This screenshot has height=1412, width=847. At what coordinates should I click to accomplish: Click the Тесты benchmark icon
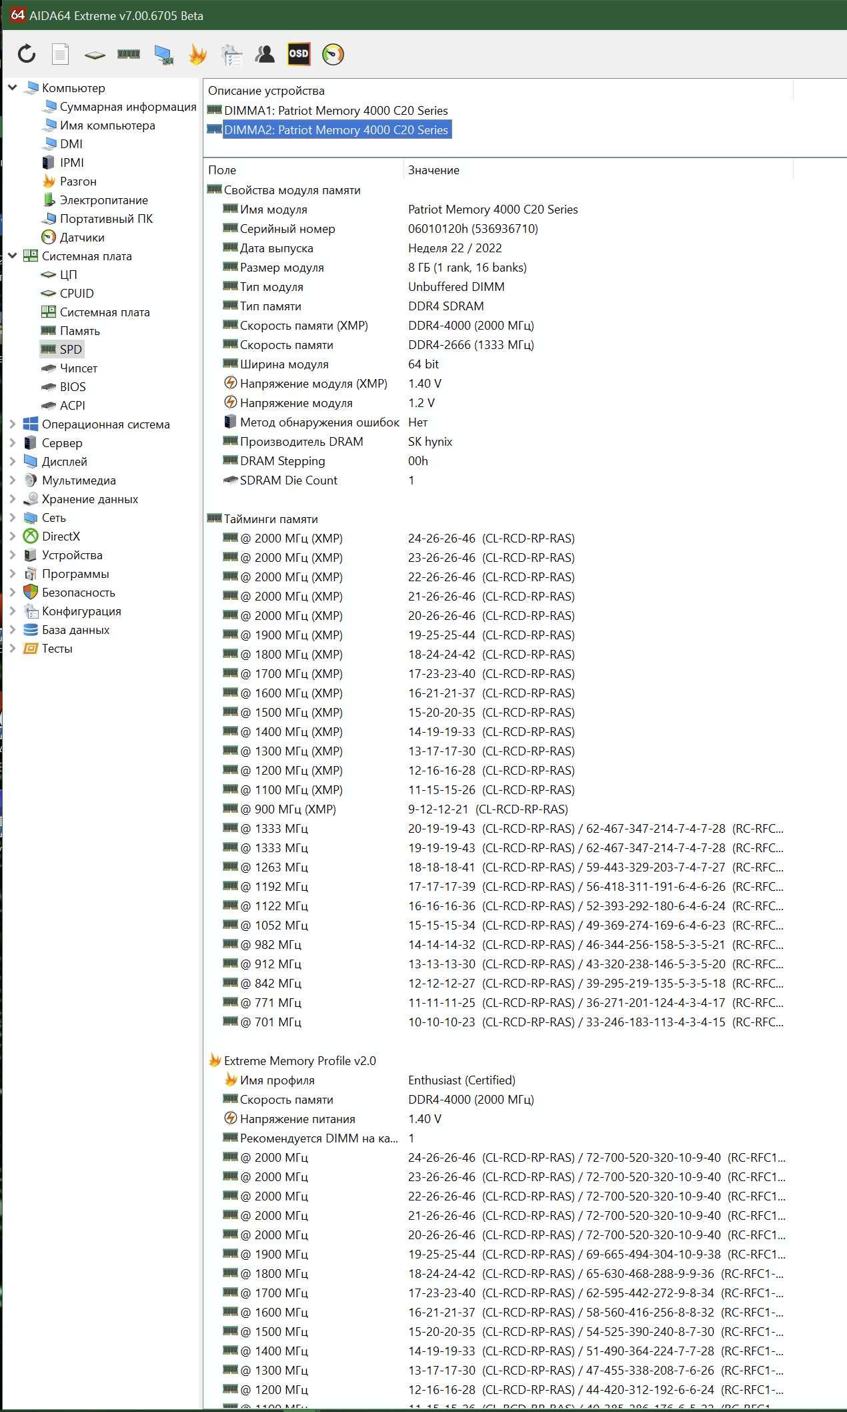click(x=31, y=649)
